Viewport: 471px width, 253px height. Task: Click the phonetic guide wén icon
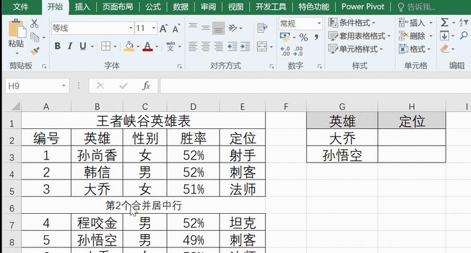[171, 46]
